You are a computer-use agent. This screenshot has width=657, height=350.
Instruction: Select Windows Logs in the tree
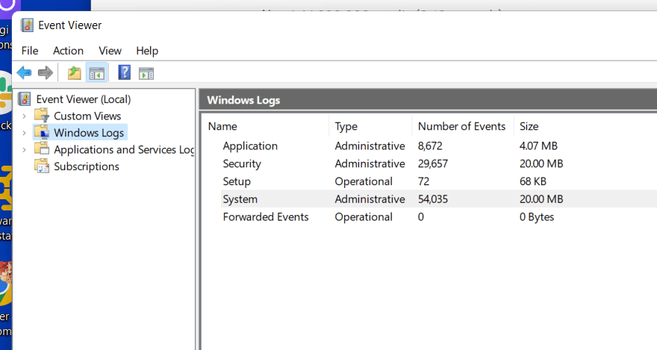[x=89, y=133]
